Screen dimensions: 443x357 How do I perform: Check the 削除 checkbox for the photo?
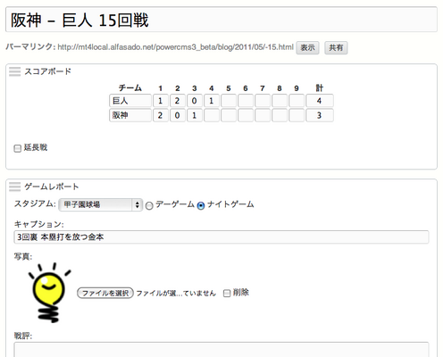tap(227, 294)
